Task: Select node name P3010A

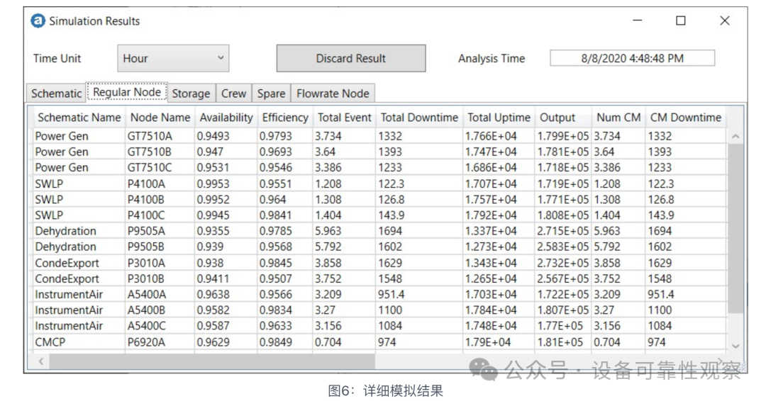Action: [146, 263]
